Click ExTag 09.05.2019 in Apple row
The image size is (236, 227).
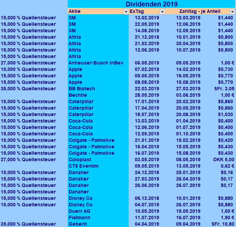pyautogui.click(x=147, y=76)
